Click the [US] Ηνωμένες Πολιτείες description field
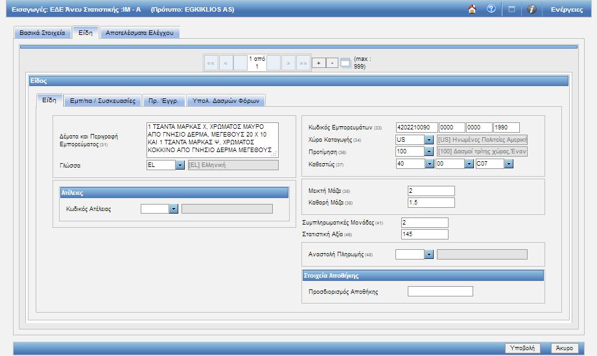 (x=482, y=140)
